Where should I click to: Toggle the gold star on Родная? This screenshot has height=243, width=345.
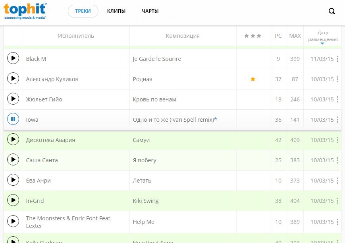[x=253, y=79]
